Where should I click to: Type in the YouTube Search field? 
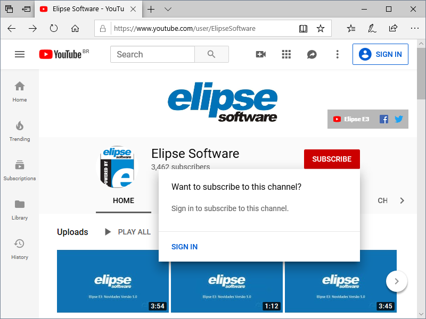click(152, 54)
